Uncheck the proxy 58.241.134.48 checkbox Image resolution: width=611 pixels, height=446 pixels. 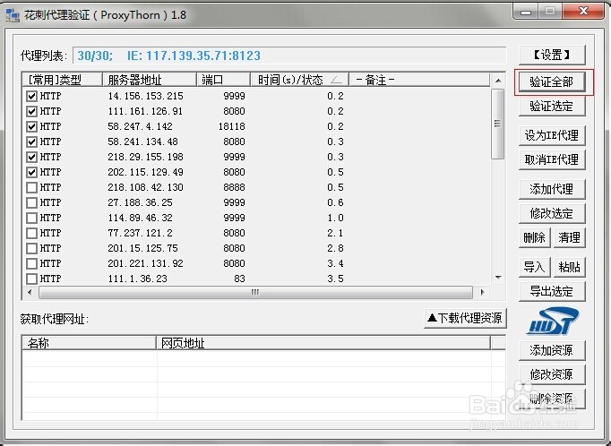coord(31,142)
